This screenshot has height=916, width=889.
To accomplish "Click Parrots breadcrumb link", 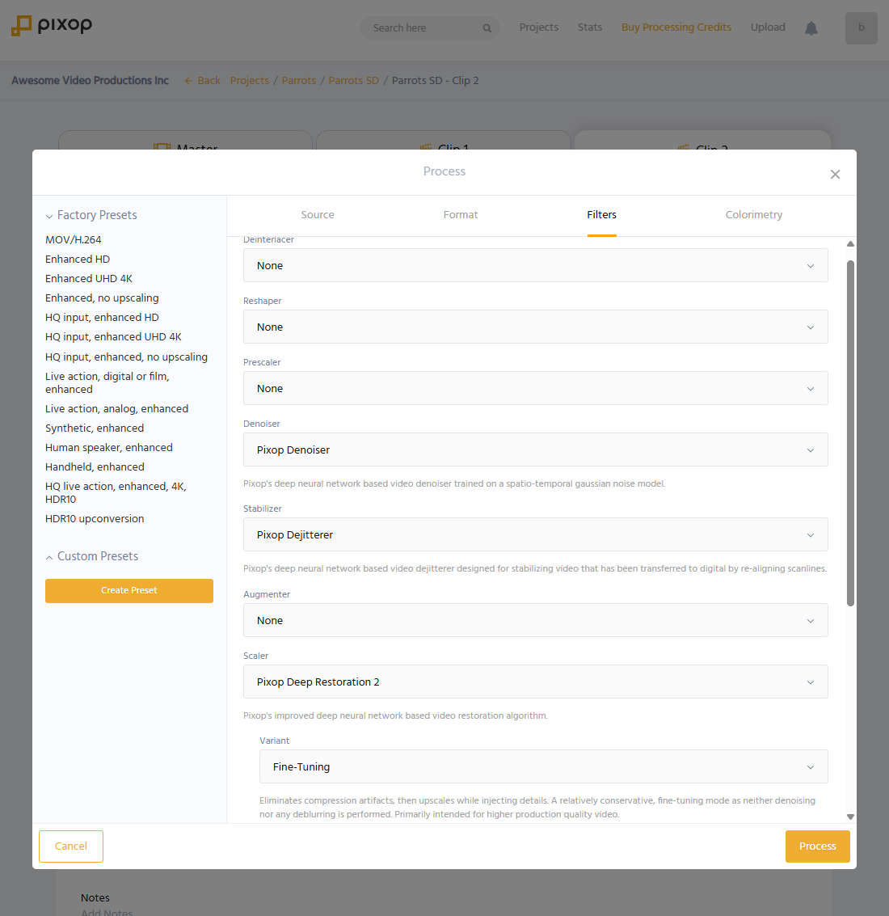I will click(298, 81).
